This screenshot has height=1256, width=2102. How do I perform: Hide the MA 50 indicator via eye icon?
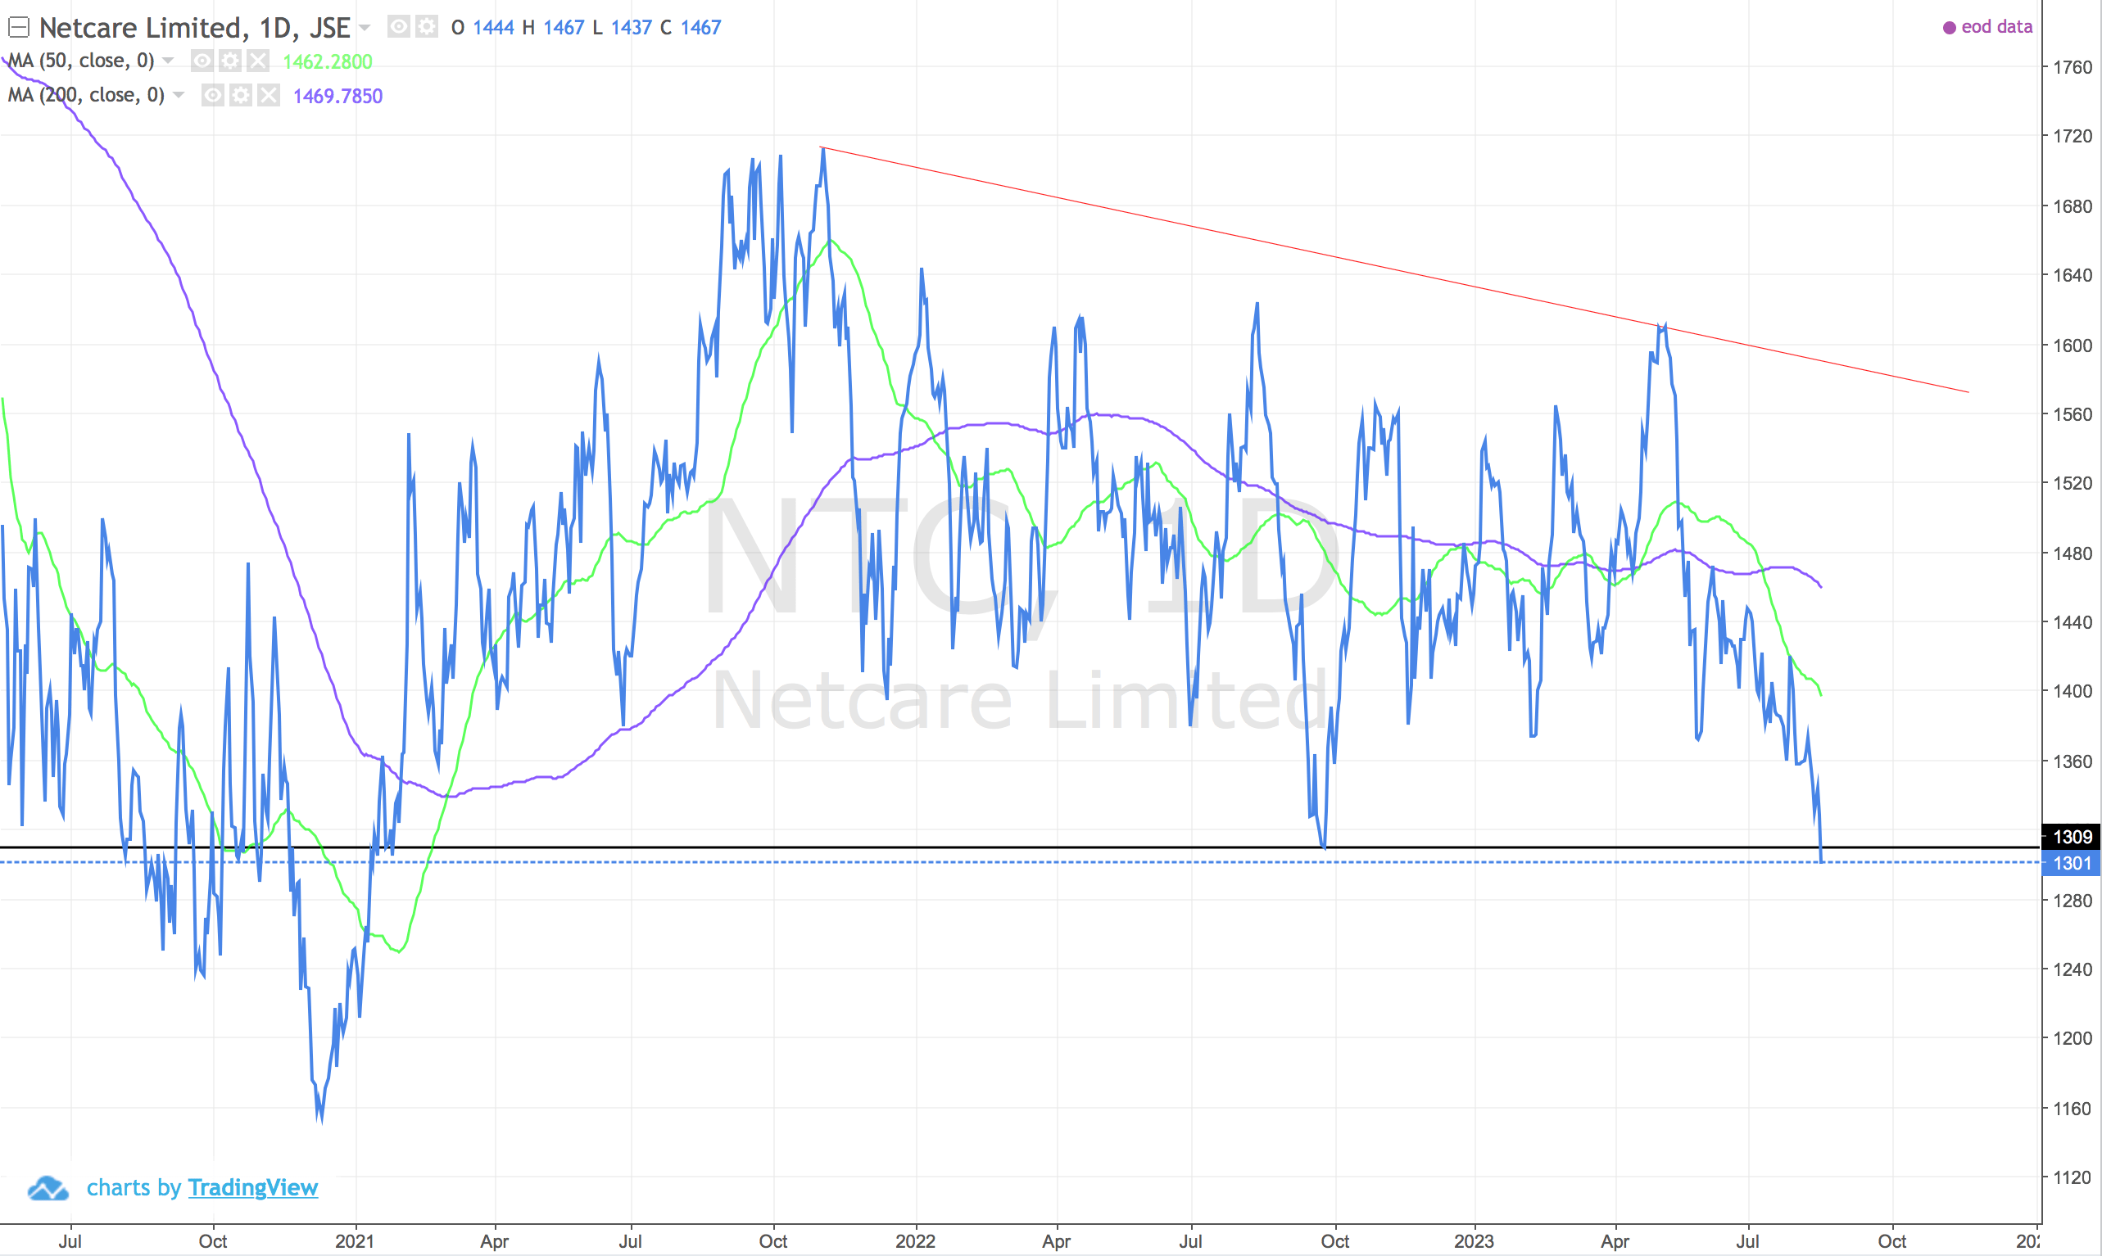pyautogui.click(x=202, y=61)
